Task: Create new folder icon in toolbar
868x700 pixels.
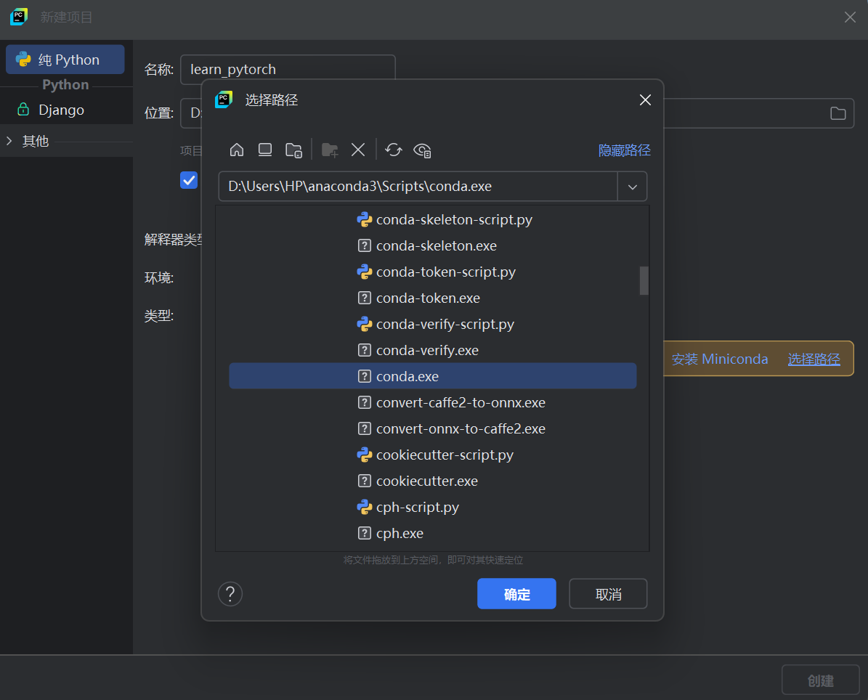Action: [330, 150]
